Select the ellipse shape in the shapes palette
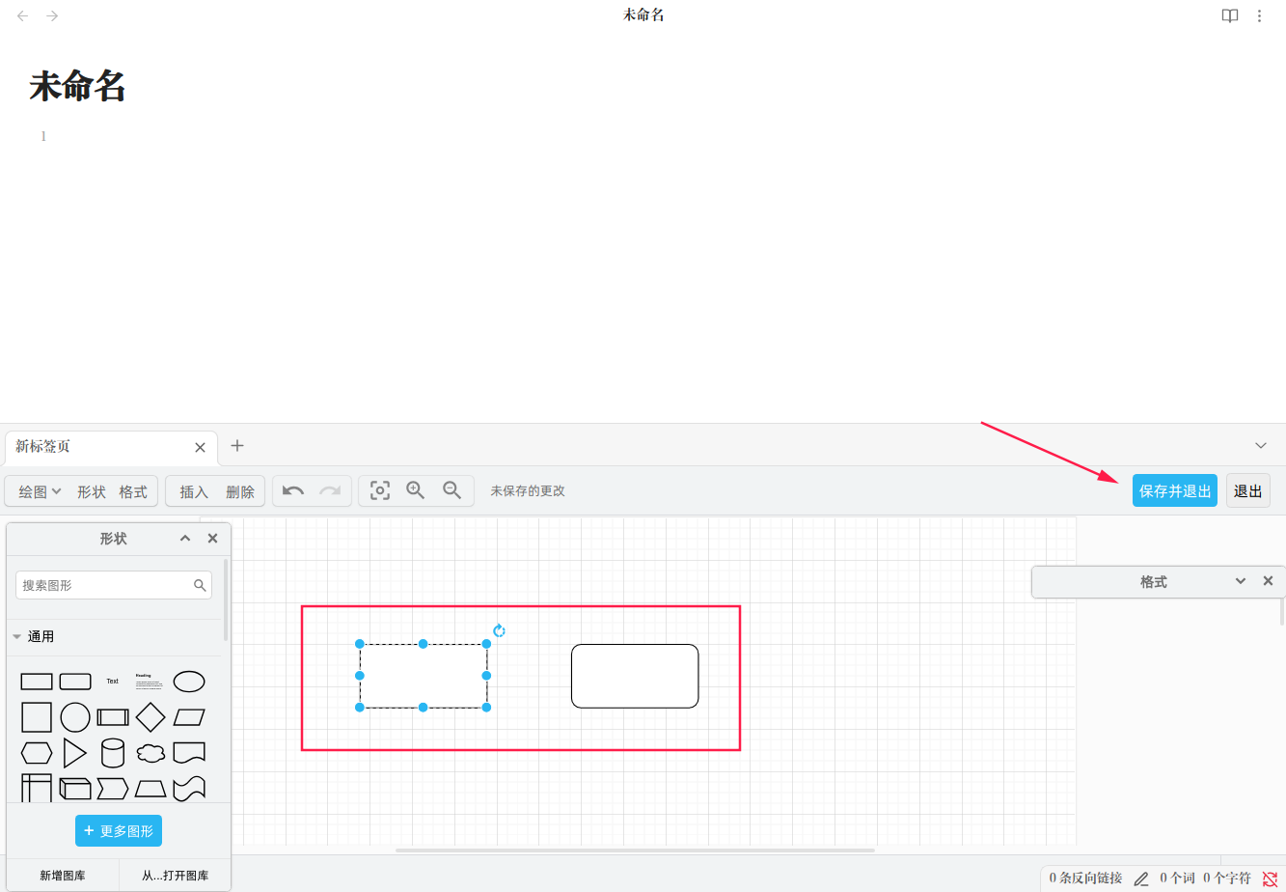1286x892 pixels. click(x=189, y=682)
